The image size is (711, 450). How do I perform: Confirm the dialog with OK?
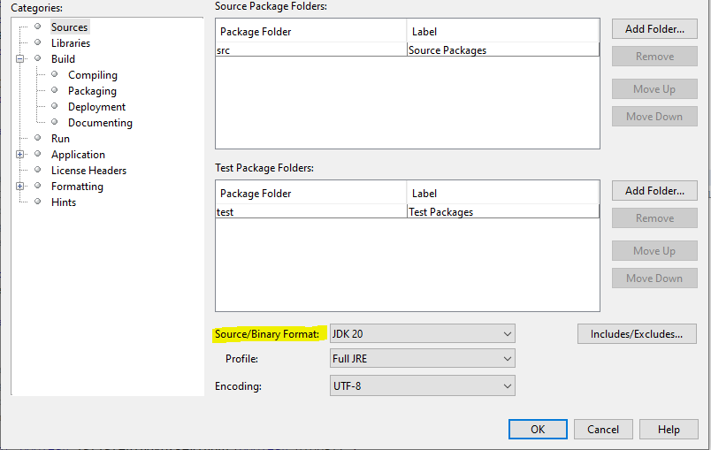coord(538,430)
